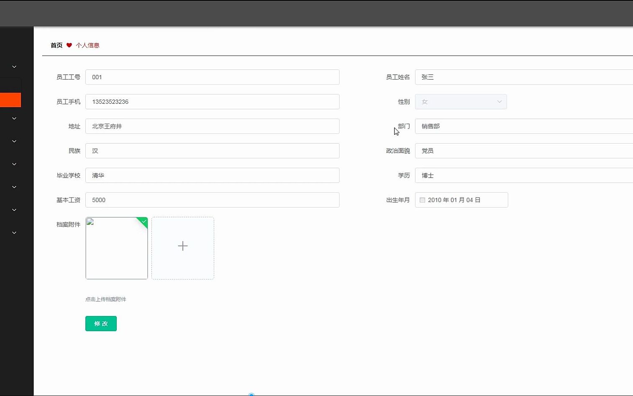
Task: Click the red heart breadcrumb separator
Action: 69,45
